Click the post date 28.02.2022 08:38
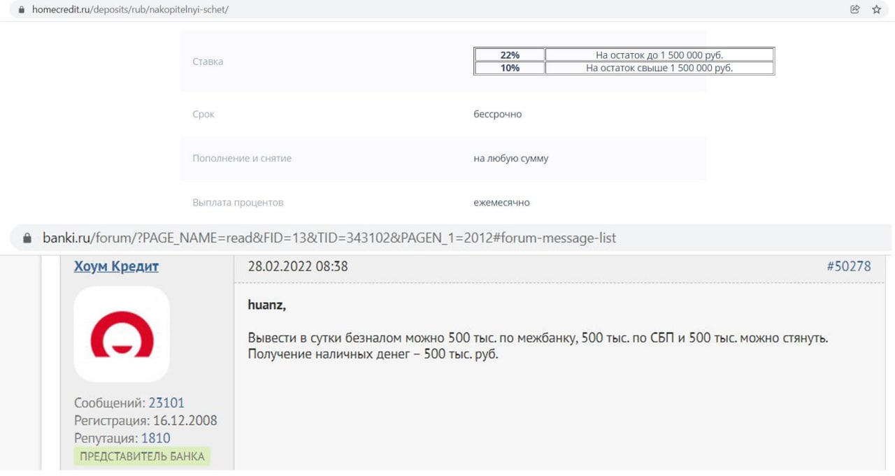Screen dimensions: 895x476 coord(298,266)
